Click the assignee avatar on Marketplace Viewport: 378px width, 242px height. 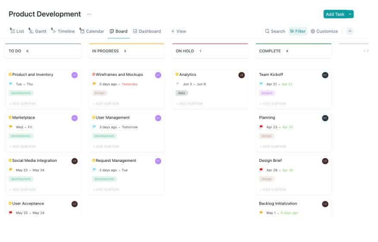coord(75,118)
